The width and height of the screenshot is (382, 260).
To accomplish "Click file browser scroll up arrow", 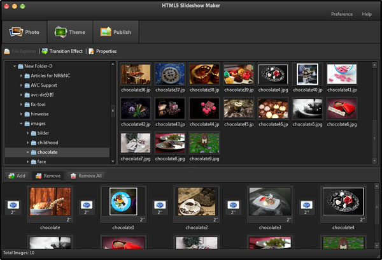I will 374,65.
